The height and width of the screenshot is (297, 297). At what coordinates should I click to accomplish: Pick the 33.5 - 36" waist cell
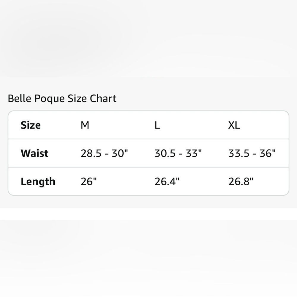tap(252, 153)
